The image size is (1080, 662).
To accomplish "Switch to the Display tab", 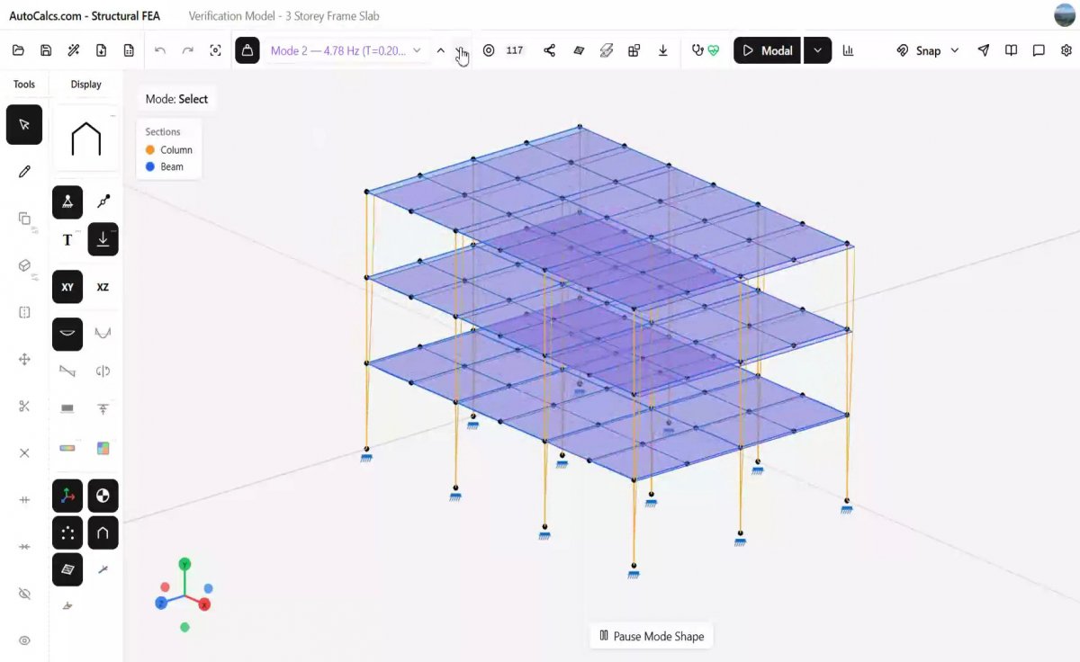I will [x=86, y=85].
